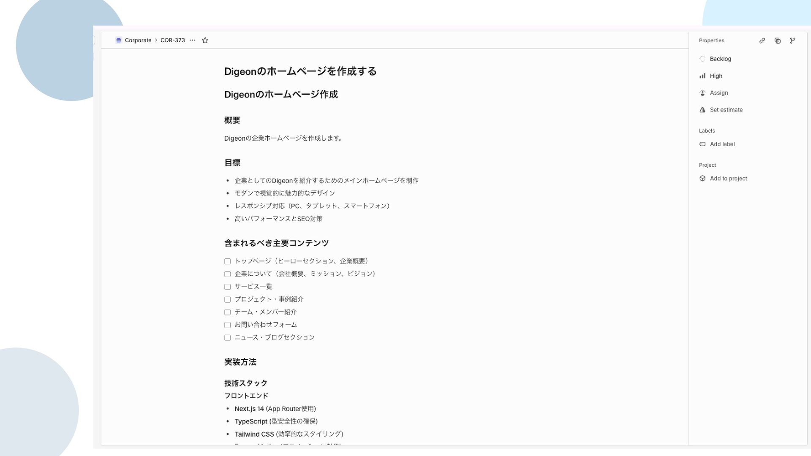Viewport: 811px width, 456px height.
Task: Click the Labels section label
Action: (707, 131)
